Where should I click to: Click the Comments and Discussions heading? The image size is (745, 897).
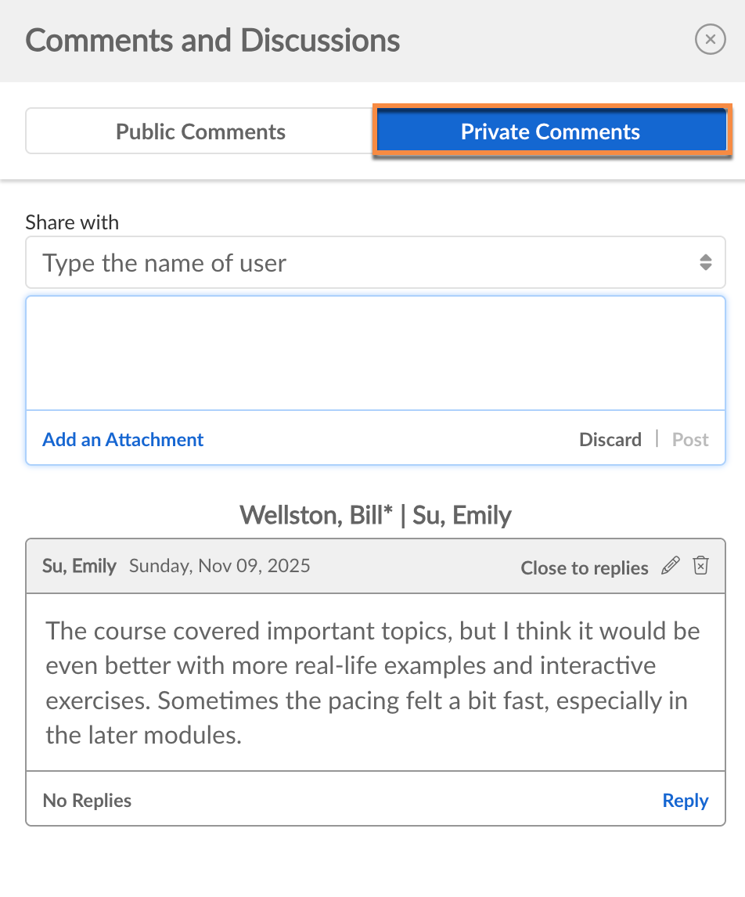coord(213,41)
